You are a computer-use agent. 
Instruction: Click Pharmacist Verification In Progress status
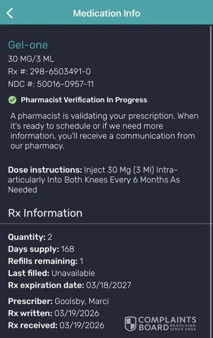84,100
